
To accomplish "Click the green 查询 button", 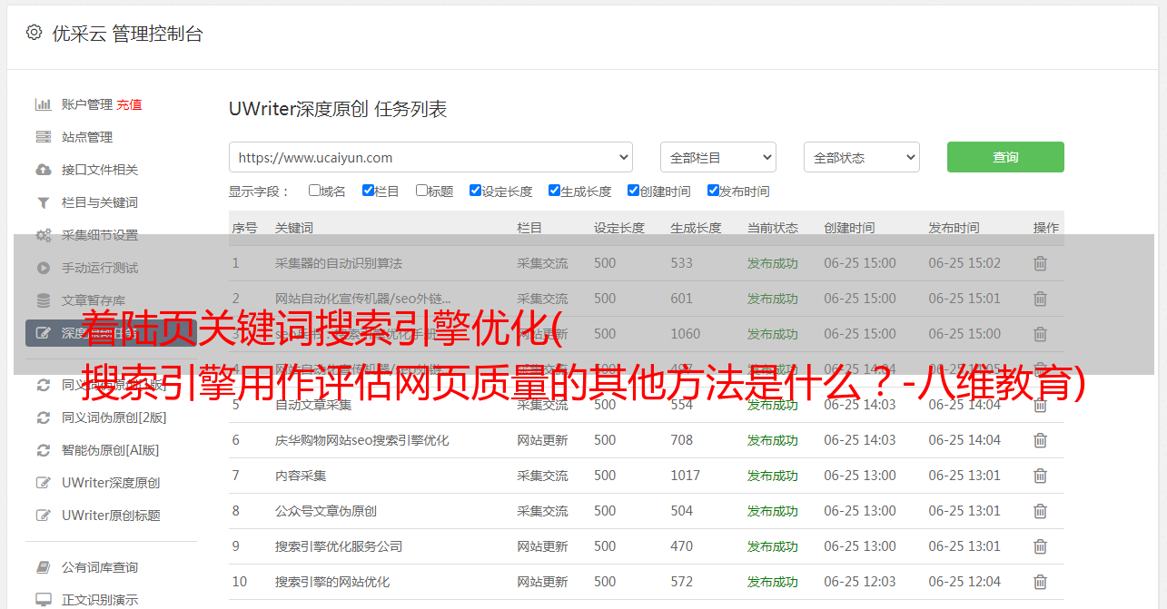I will [1005, 157].
